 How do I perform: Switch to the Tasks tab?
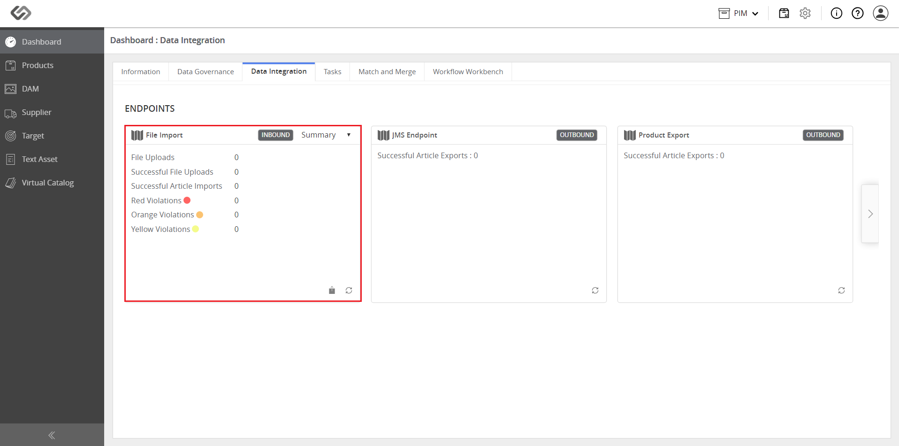tap(333, 72)
